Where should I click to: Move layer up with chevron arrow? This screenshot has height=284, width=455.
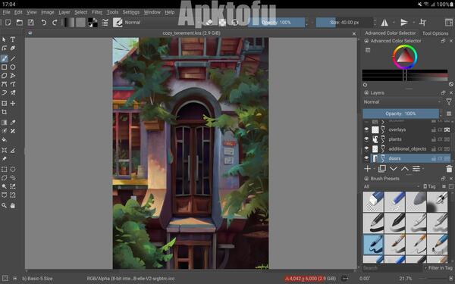pyautogui.click(x=404, y=169)
